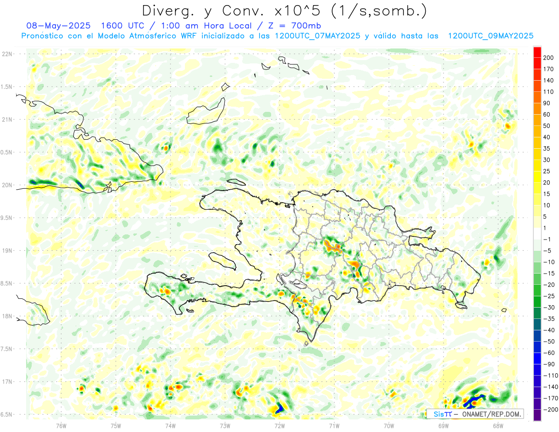559x432 pixels.
Task: Select the white swatch between 1 and -1
Action: click(x=537, y=234)
